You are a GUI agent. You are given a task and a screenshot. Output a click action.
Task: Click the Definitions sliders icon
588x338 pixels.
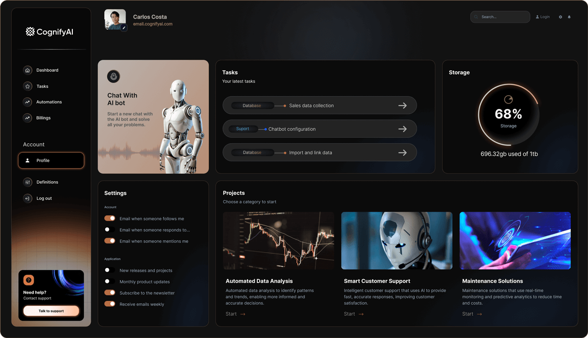(28, 182)
